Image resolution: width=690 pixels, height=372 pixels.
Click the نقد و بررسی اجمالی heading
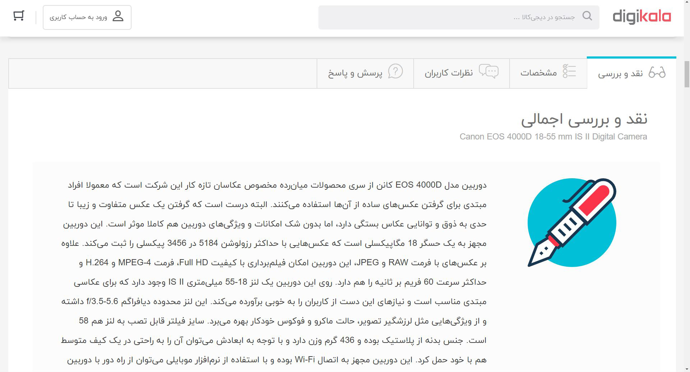(x=584, y=119)
